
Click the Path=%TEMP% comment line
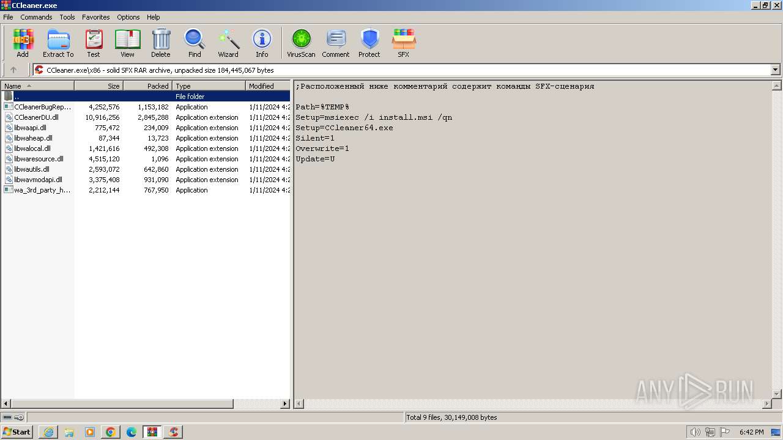point(322,107)
